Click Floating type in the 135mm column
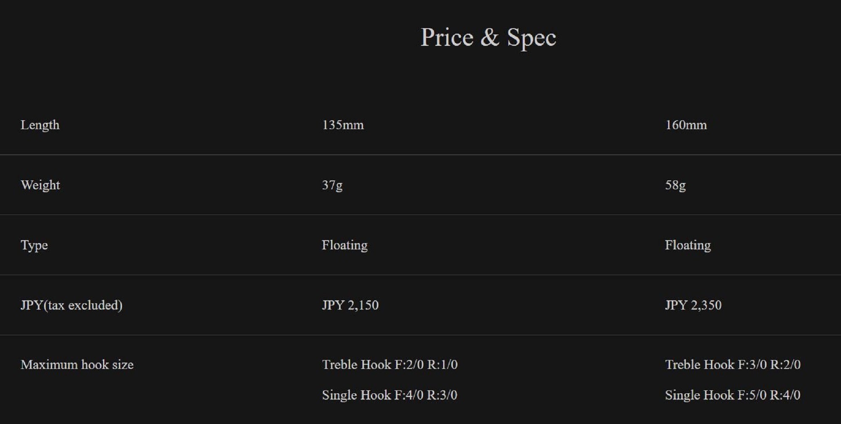 (x=344, y=245)
